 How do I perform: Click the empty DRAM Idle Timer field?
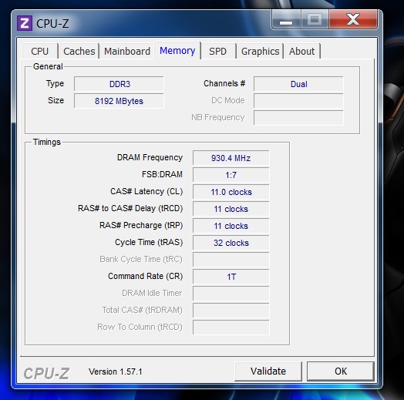pyautogui.click(x=231, y=294)
